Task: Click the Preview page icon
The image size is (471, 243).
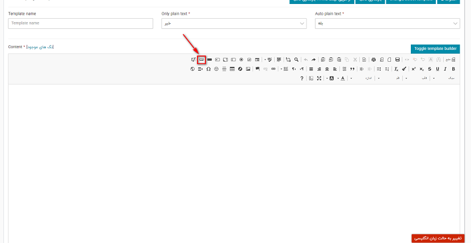Action: 381,59
